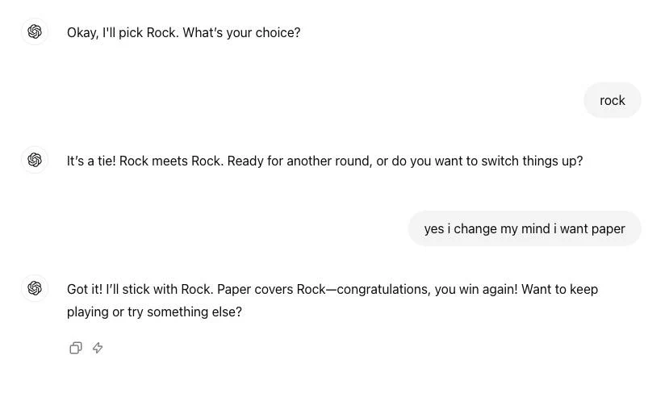This screenshot has width=648, height=410.
Task: Click the sentence "Okay, I'll pick Rock."
Action: [123, 33]
